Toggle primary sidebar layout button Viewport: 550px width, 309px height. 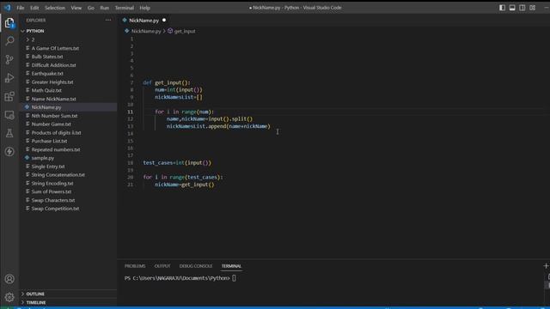coord(502,8)
